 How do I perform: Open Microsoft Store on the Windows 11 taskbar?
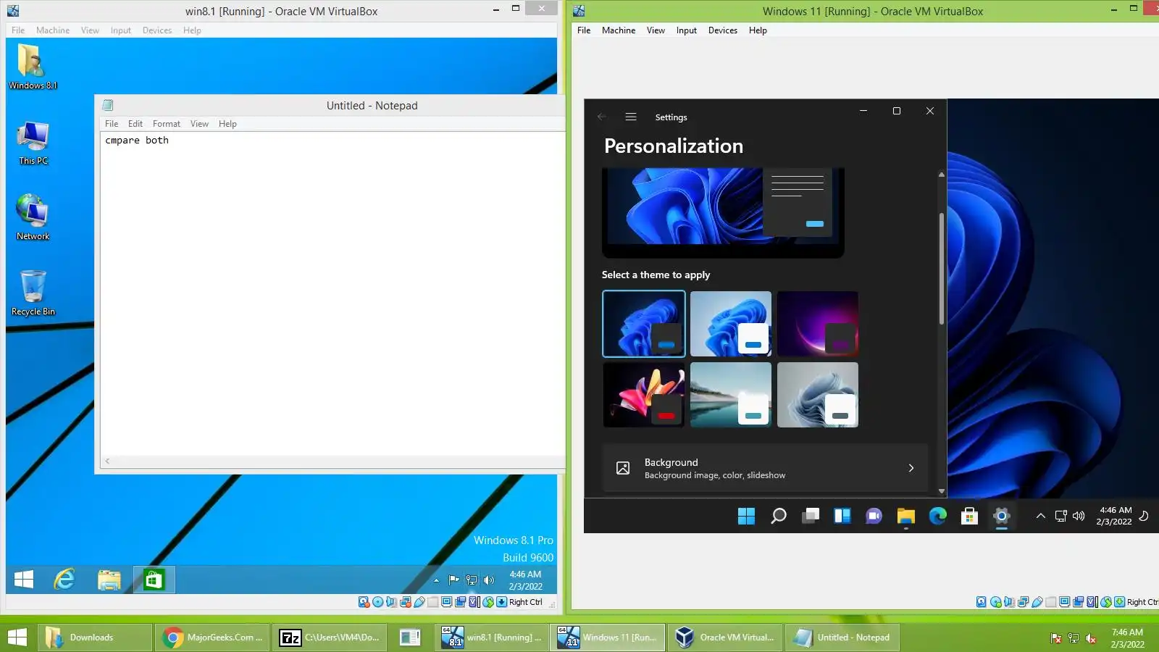point(970,516)
